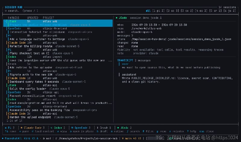Click the Pi 3 harness legend
241x142 pixels.
click(x=10, y=128)
